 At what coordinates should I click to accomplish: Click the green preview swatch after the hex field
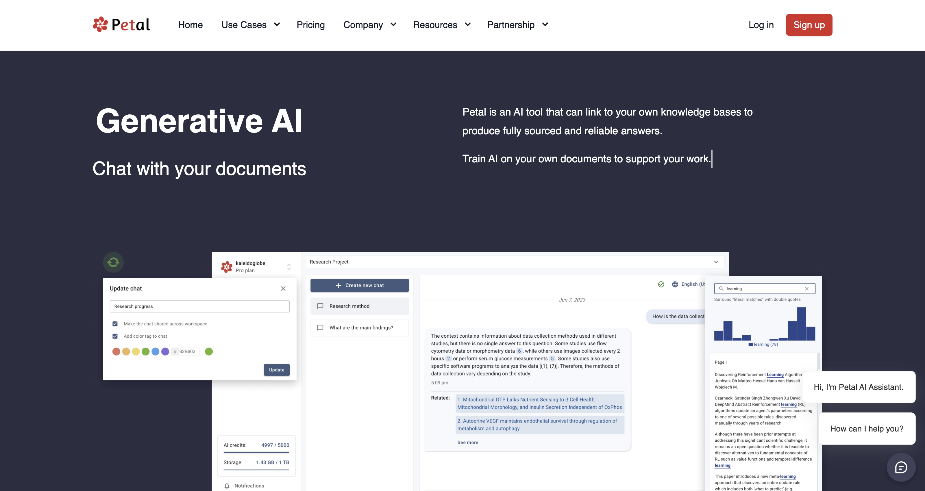[209, 352]
